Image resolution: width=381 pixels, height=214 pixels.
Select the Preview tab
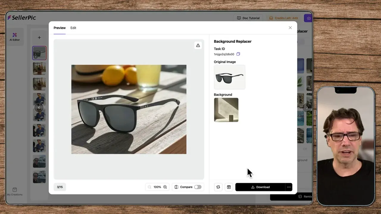pos(60,28)
